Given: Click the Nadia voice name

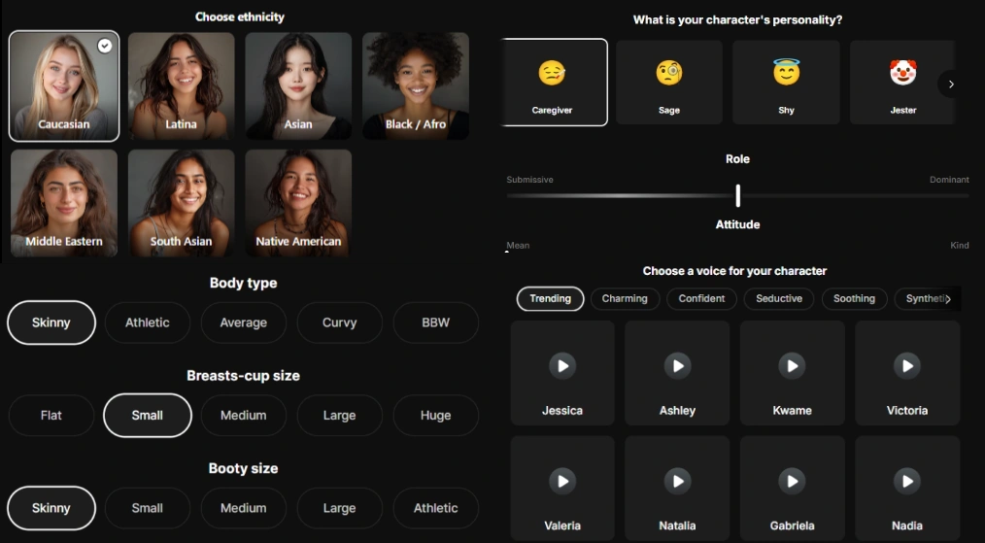Looking at the screenshot, I should [907, 526].
